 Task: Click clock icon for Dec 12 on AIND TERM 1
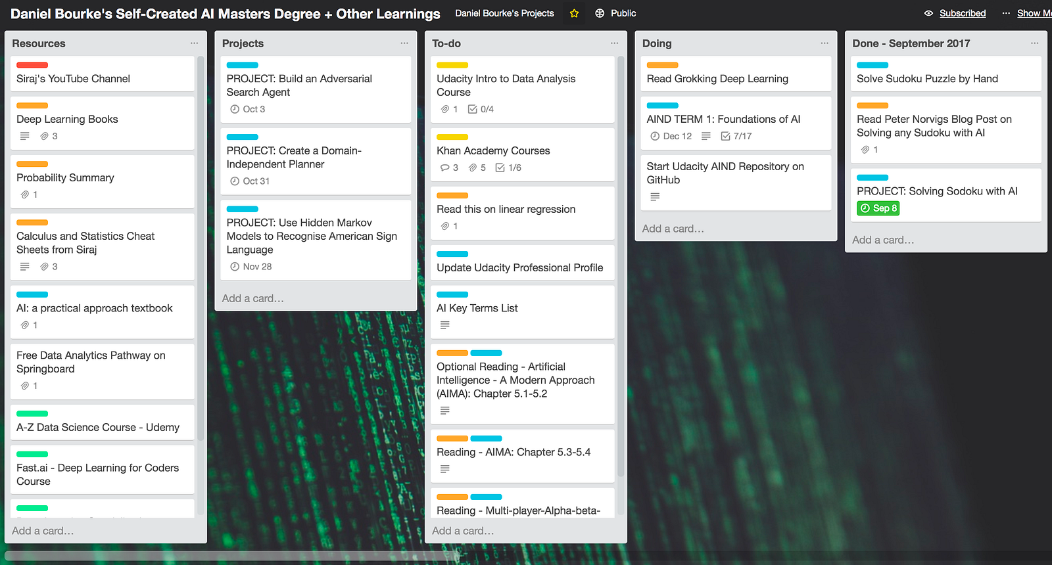[655, 136]
